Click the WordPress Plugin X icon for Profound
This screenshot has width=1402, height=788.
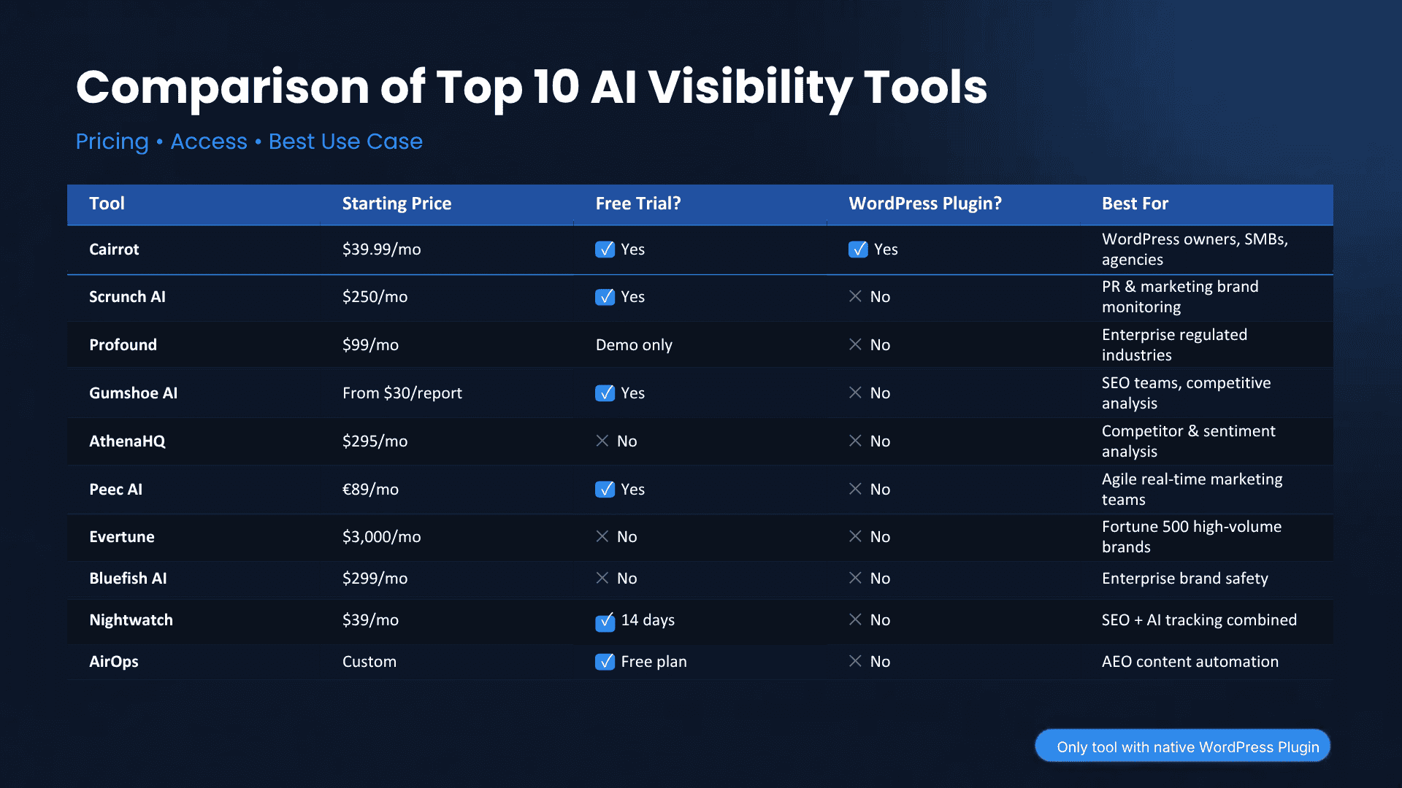pyautogui.click(x=855, y=344)
